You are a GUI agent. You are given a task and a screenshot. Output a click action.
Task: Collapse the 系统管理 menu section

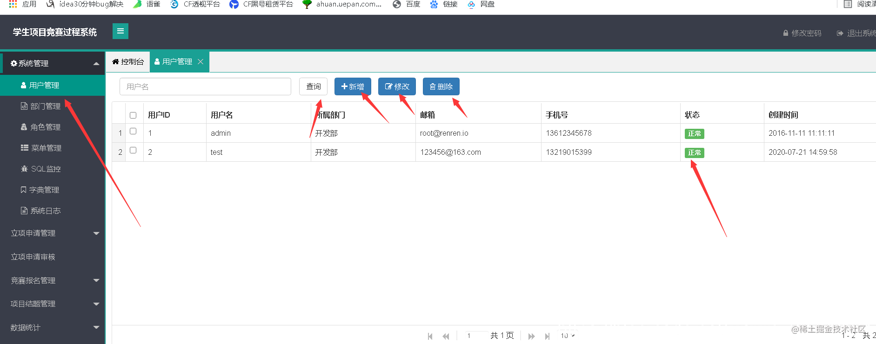click(x=96, y=64)
